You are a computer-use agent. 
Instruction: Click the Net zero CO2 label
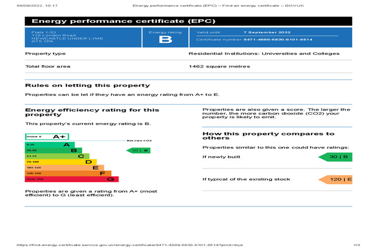coord(139,140)
